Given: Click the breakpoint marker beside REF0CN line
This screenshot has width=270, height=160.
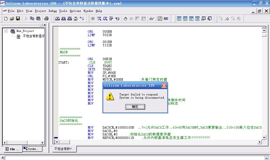Looking at the screenshot, I should [56, 138].
